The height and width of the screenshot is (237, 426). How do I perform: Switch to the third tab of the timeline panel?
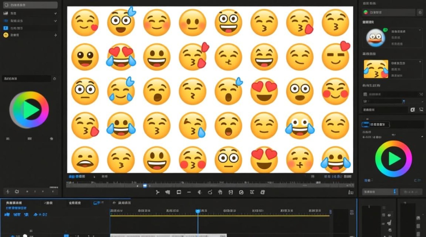(75, 203)
